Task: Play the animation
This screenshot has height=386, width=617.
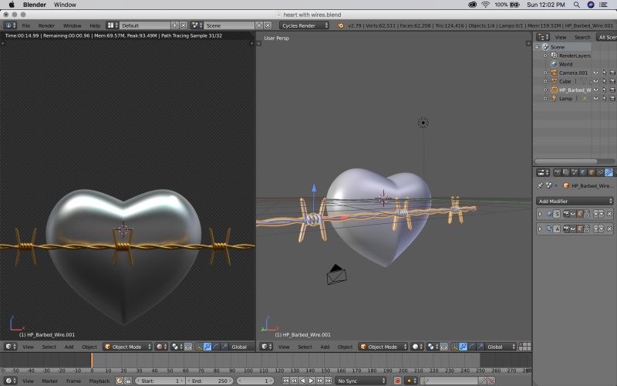Action: pos(312,381)
